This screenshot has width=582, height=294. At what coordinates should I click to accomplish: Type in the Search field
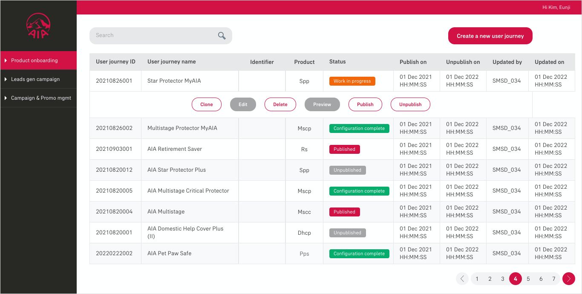[153, 36]
